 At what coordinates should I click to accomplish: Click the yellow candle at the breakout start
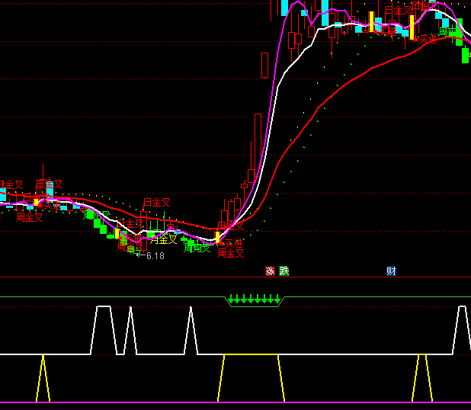pyautogui.click(x=217, y=237)
